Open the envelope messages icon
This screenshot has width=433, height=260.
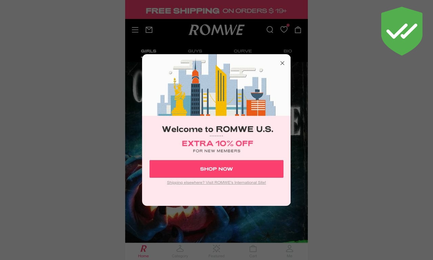pyautogui.click(x=149, y=30)
